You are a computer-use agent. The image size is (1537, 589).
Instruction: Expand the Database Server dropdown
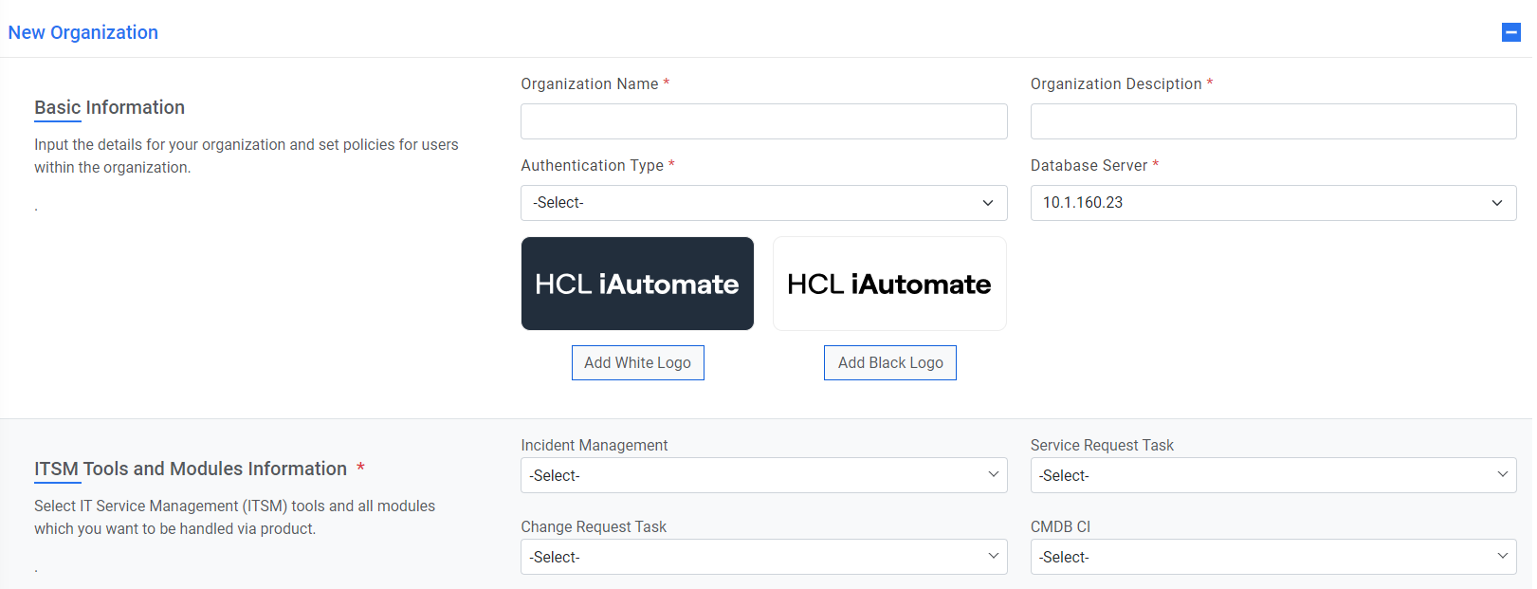click(x=1272, y=203)
